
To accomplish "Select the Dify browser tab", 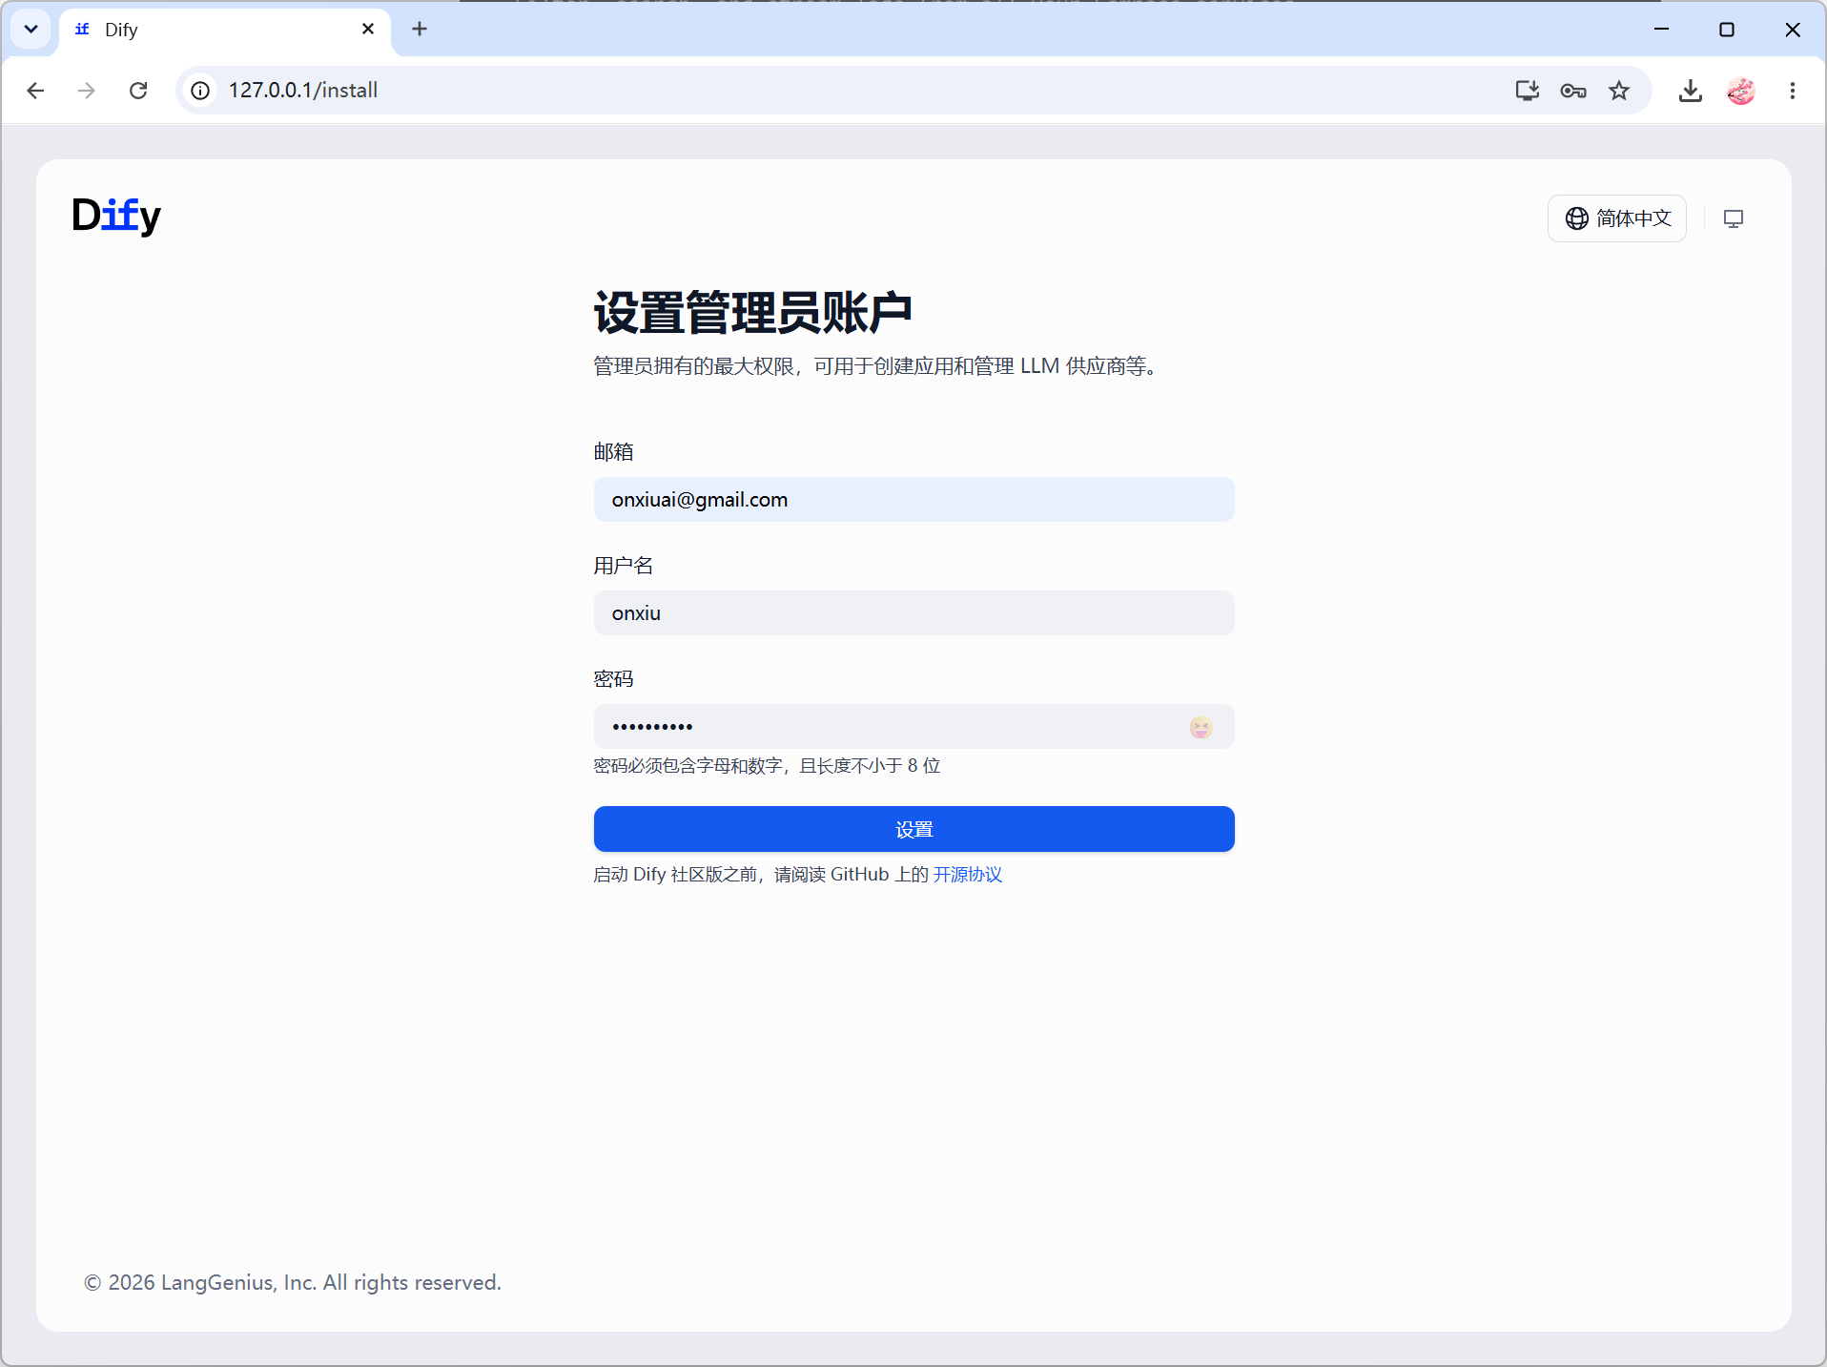I will (x=225, y=30).
